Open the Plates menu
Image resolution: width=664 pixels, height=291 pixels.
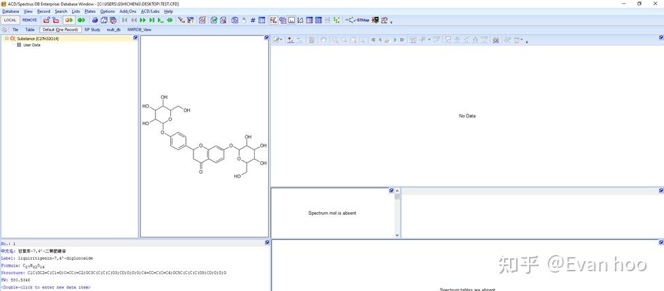tap(90, 12)
